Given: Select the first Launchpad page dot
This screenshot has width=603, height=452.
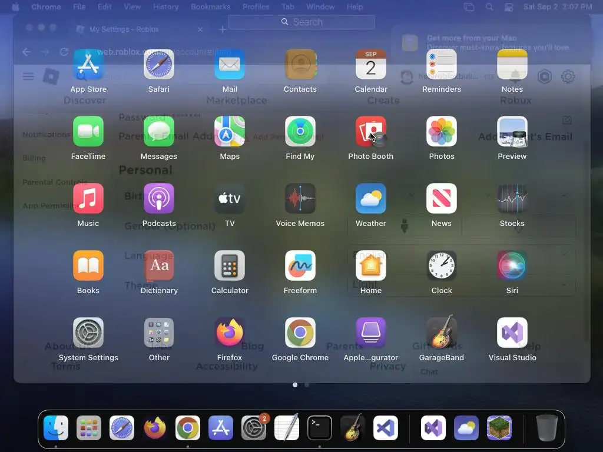Looking at the screenshot, I should pos(295,385).
